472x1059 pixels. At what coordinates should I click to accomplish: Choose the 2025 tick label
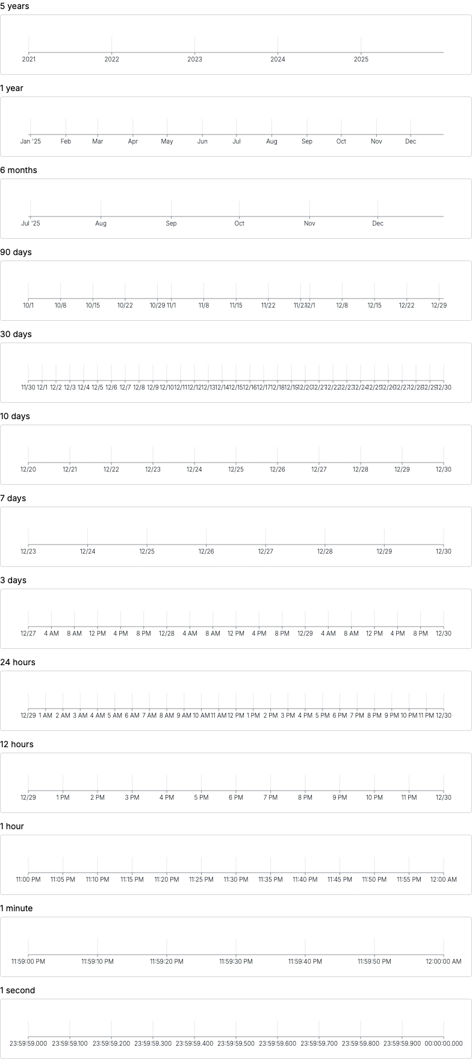361,59
